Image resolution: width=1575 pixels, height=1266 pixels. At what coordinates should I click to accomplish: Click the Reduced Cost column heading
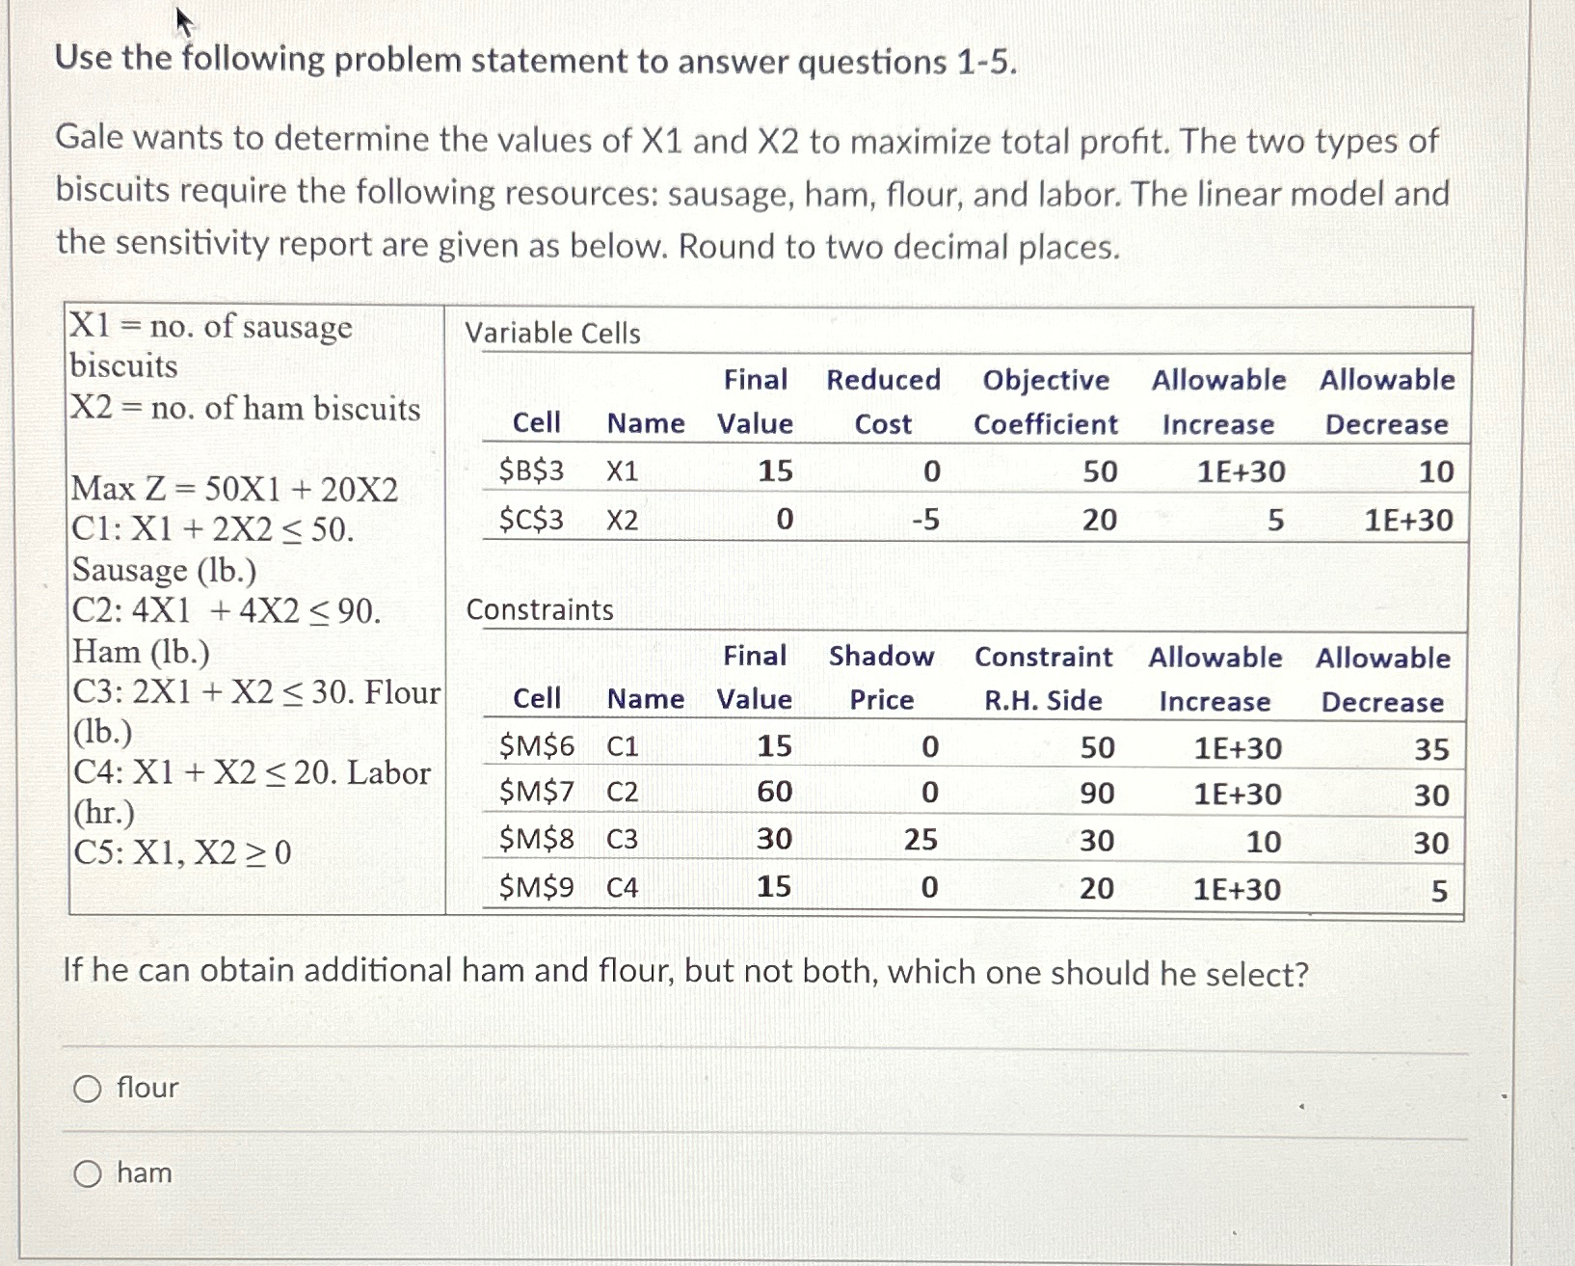click(x=882, y=402)
